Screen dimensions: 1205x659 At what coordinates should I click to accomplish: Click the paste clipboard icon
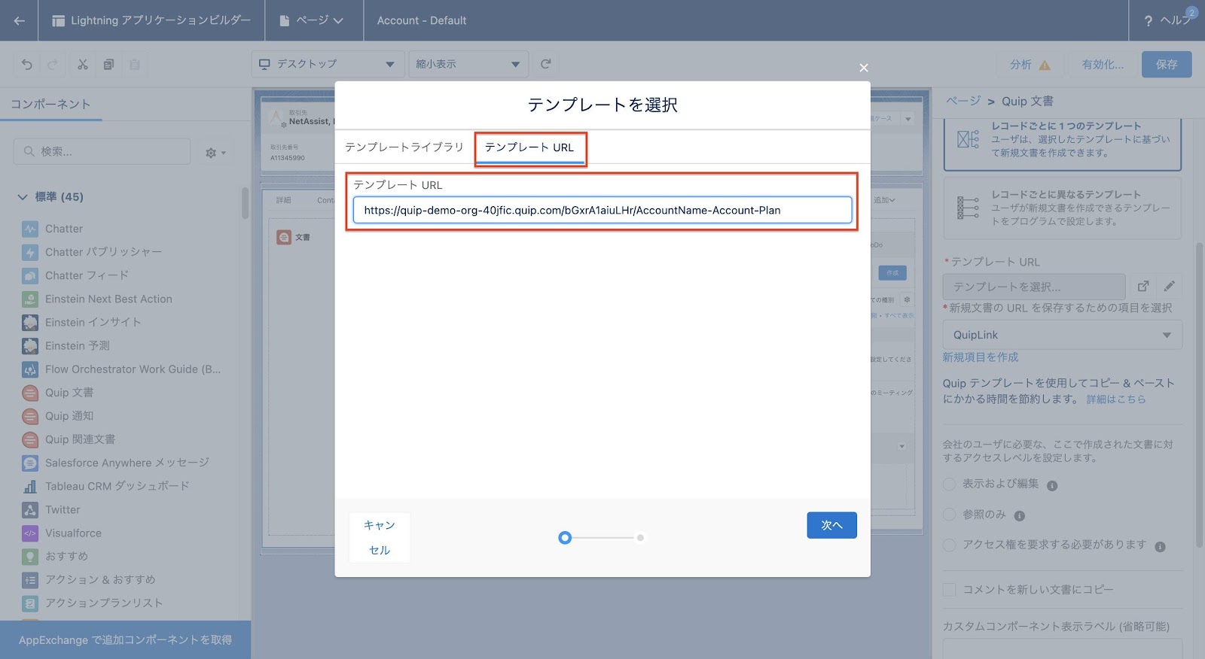(135, 65)
